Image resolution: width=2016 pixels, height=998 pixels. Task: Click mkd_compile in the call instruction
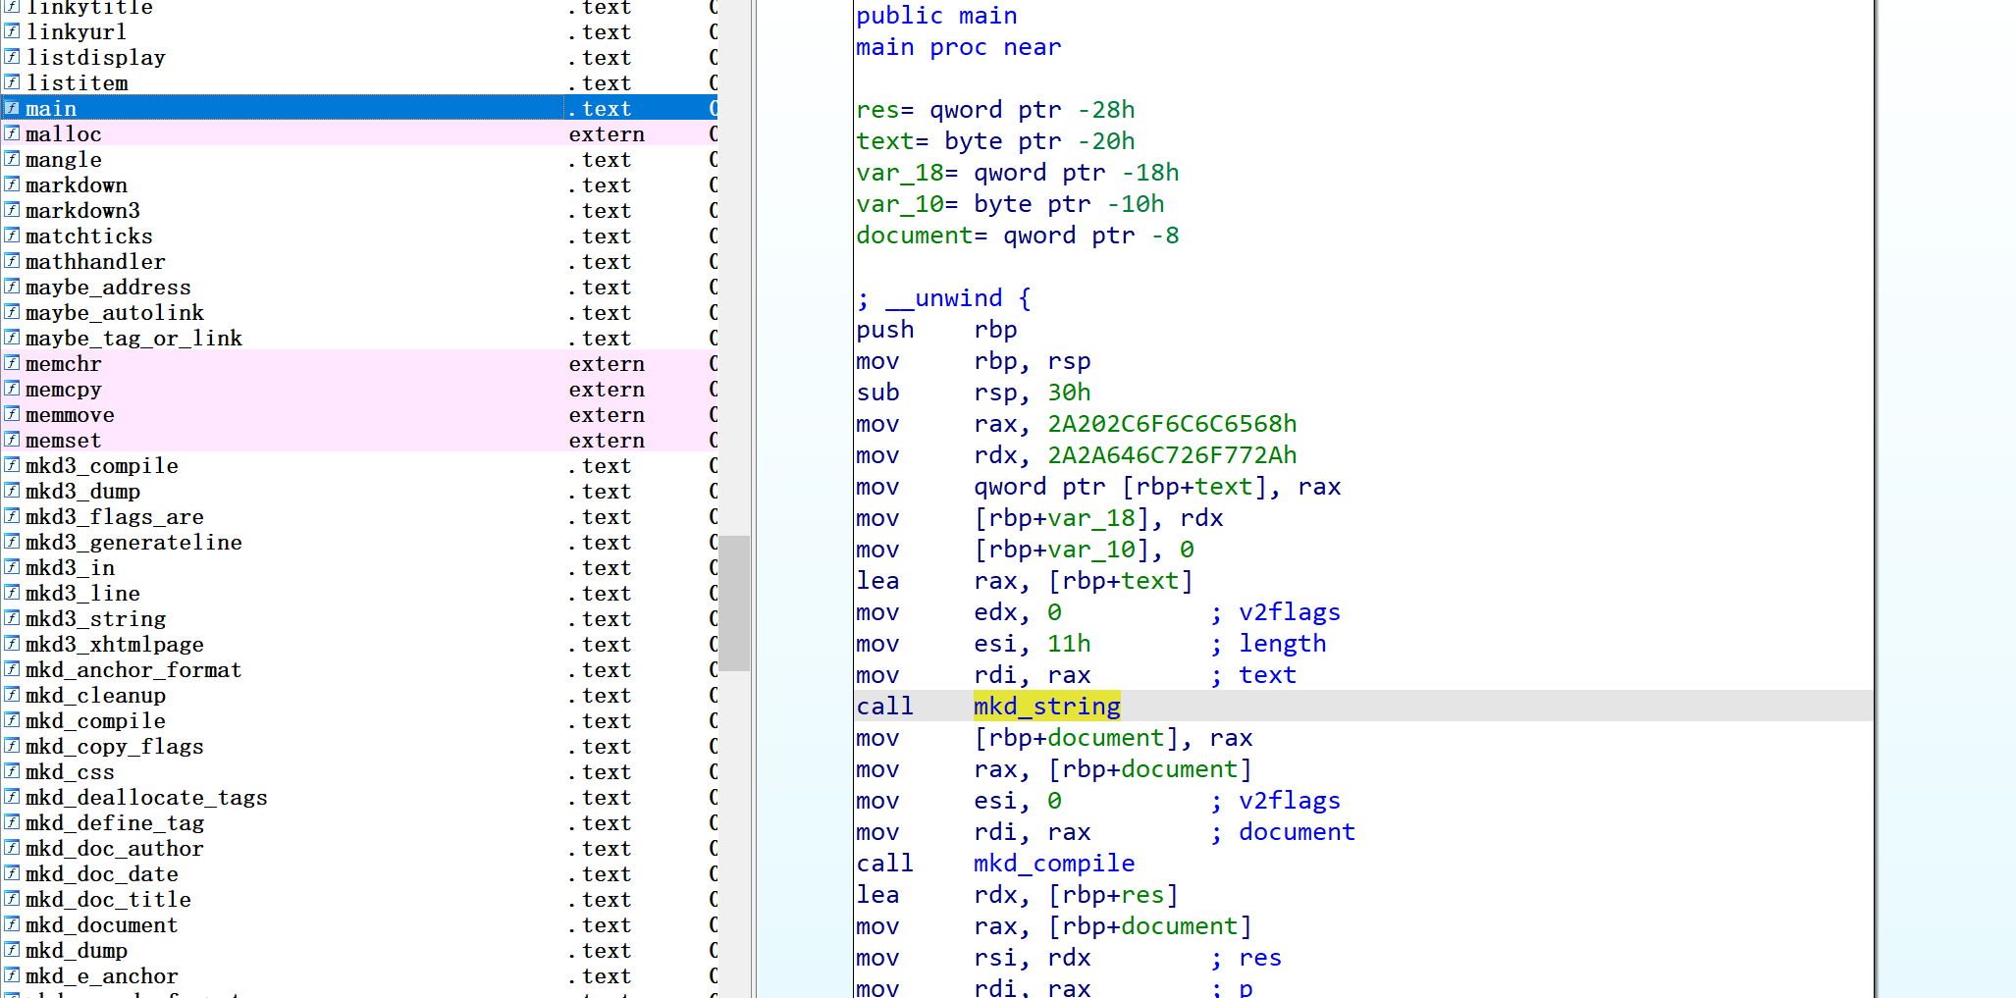(x=1053, y=863)
